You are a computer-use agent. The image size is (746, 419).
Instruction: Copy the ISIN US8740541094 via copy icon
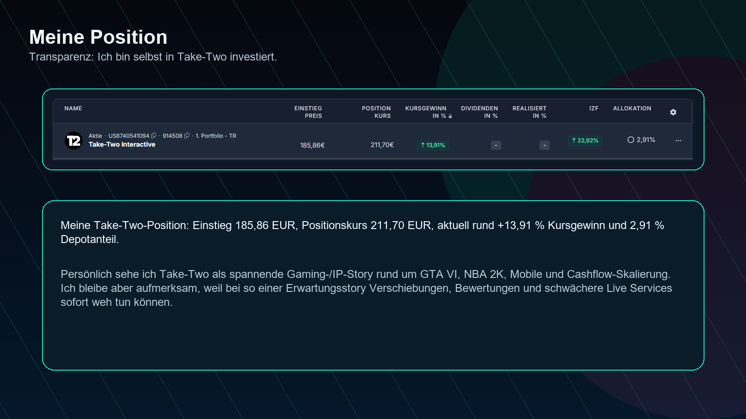click(154, 136)
